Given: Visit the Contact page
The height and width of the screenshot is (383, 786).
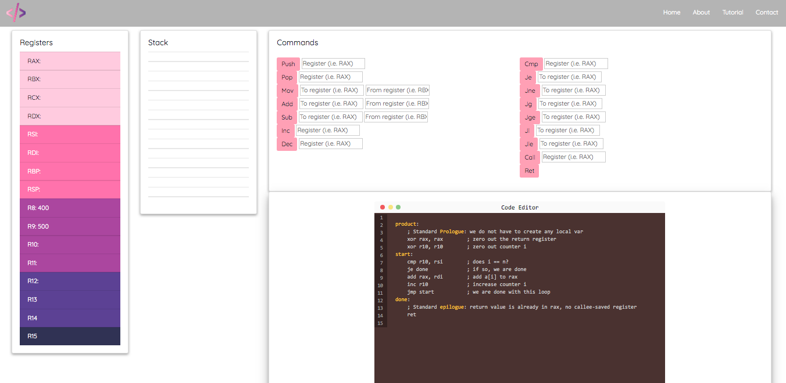Looking at the screenshot, I should point(767,12).
